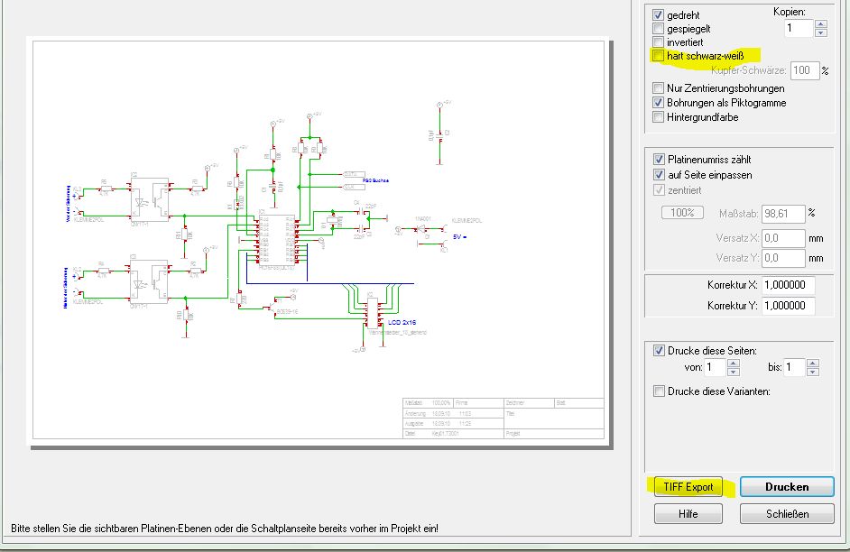This screenshot has height=552, width=850.
Task: Click the 100% scale button
Action: 682,213
